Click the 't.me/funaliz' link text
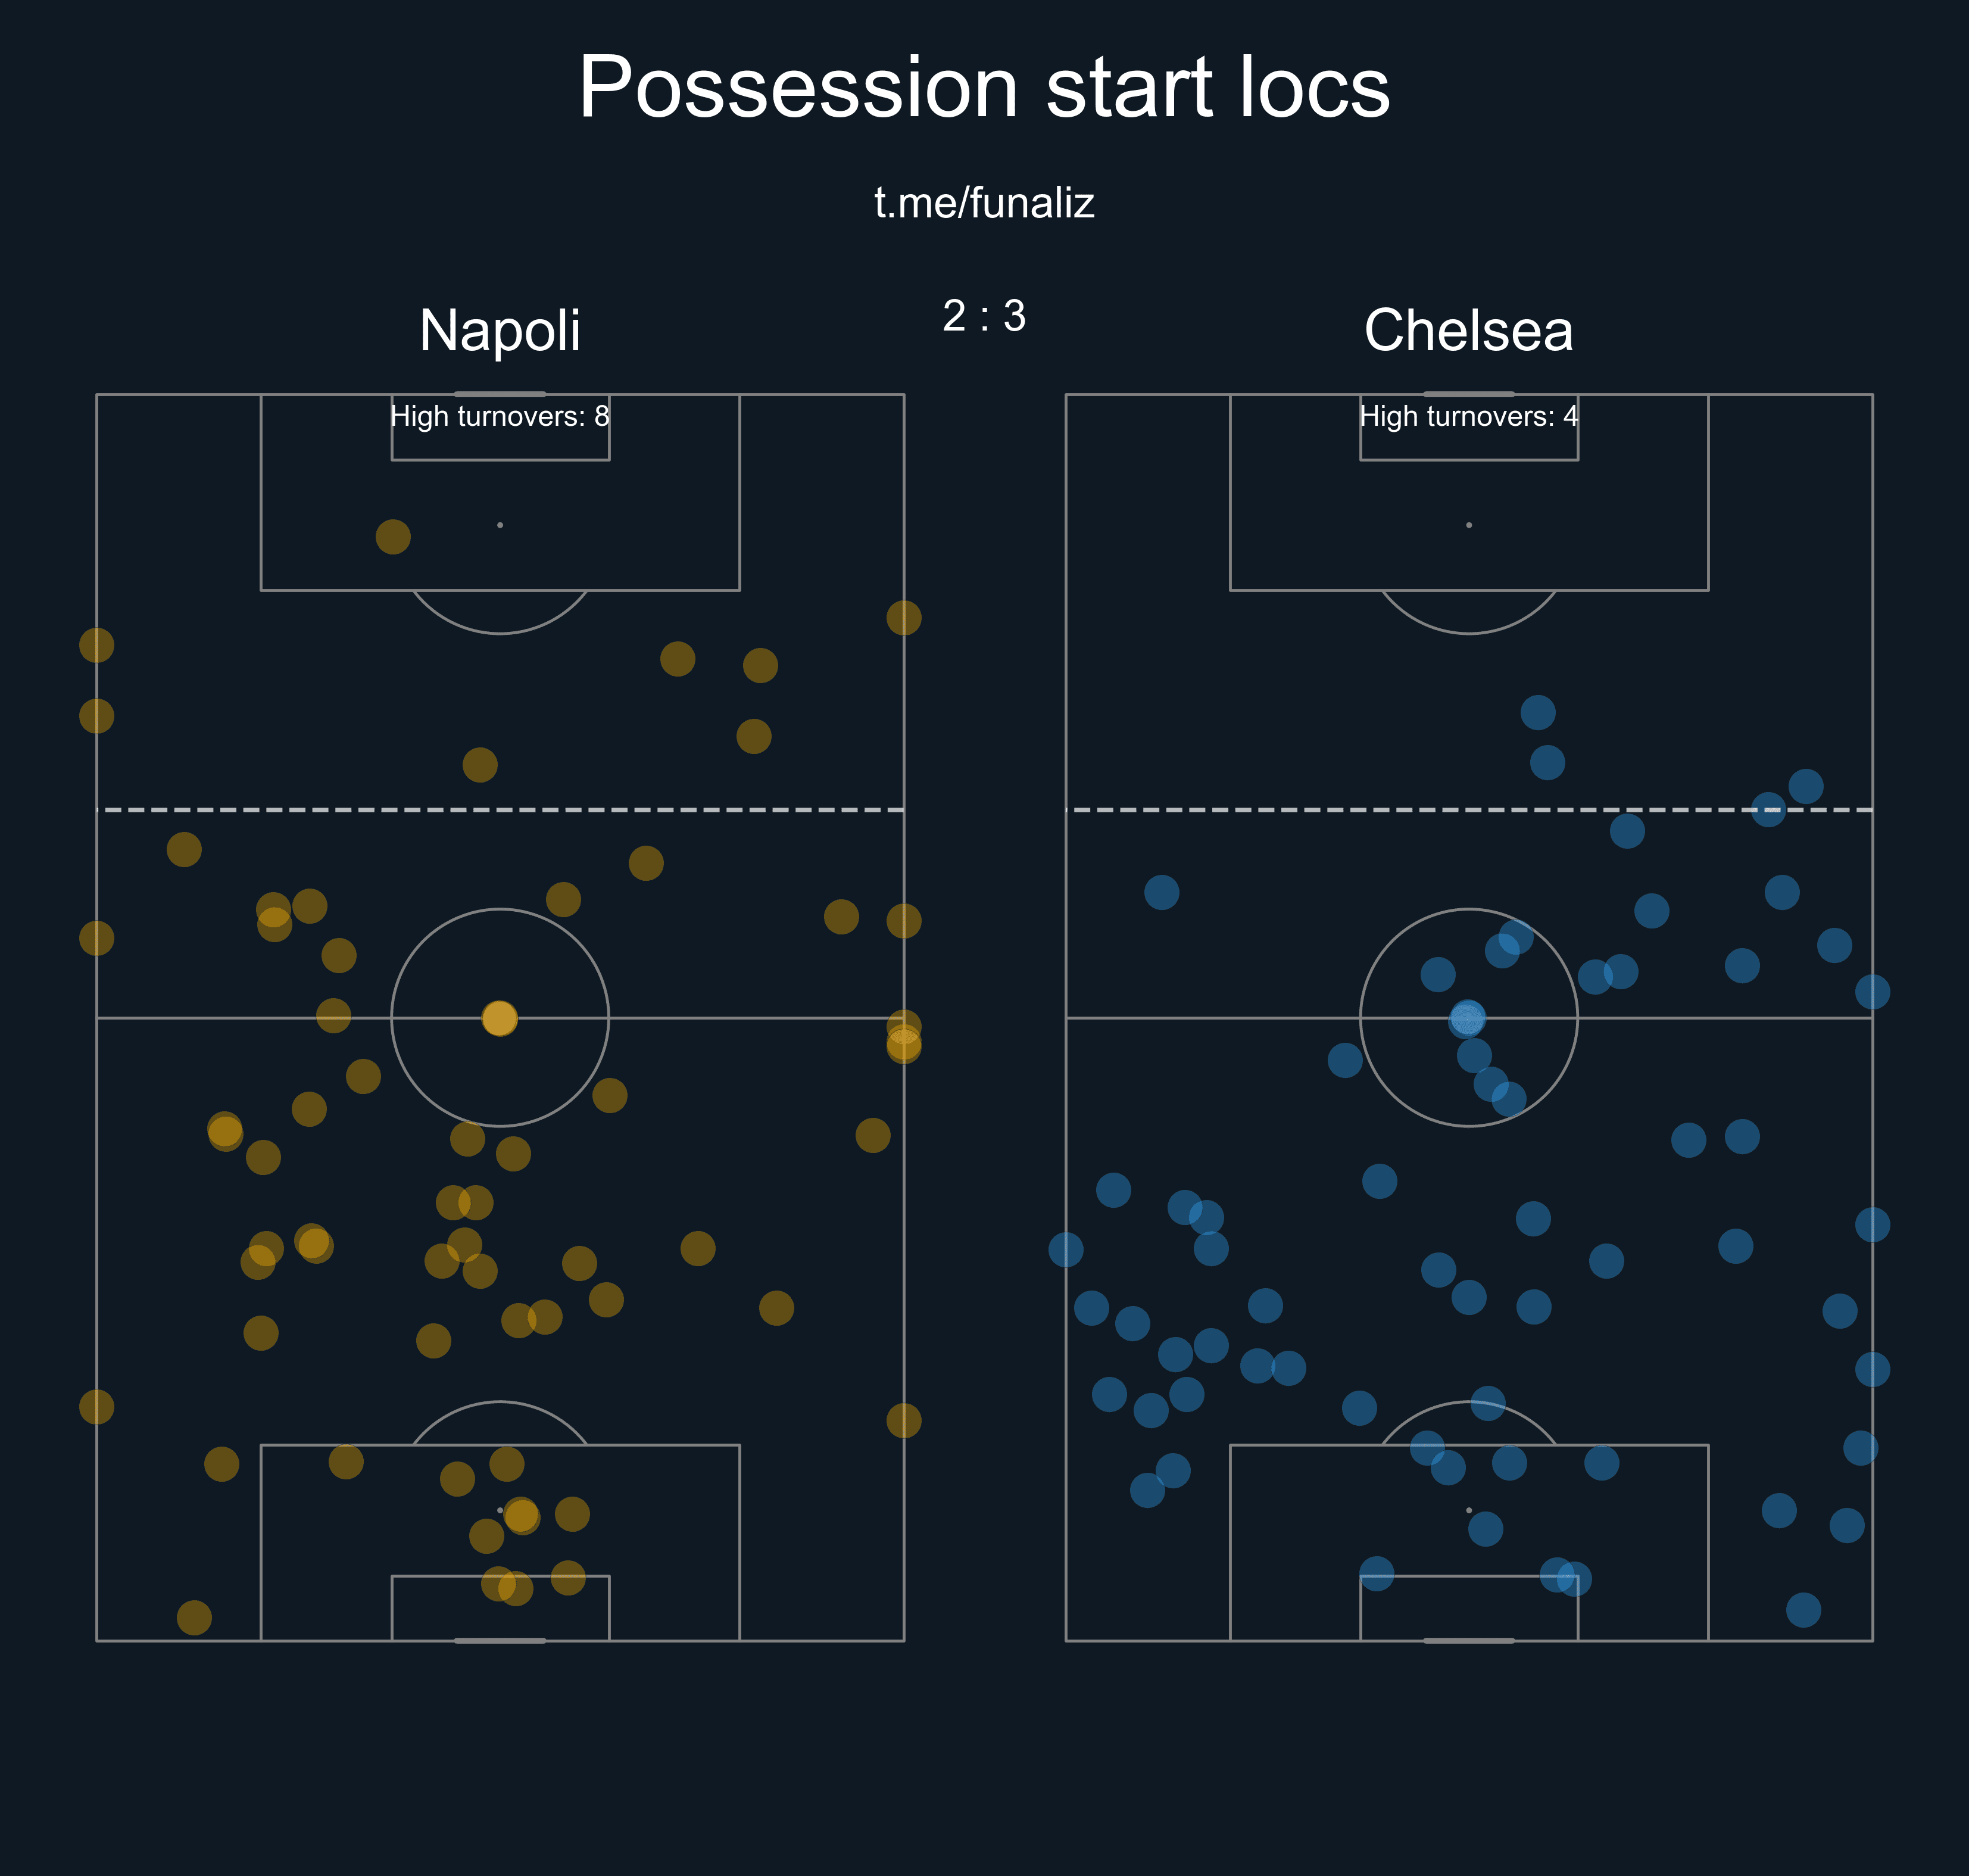Image resolution: width=1969 pixels, height=1876 pixels. click(984, 203)
